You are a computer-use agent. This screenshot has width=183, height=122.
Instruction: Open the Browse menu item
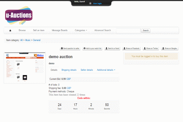pos(22,30)
